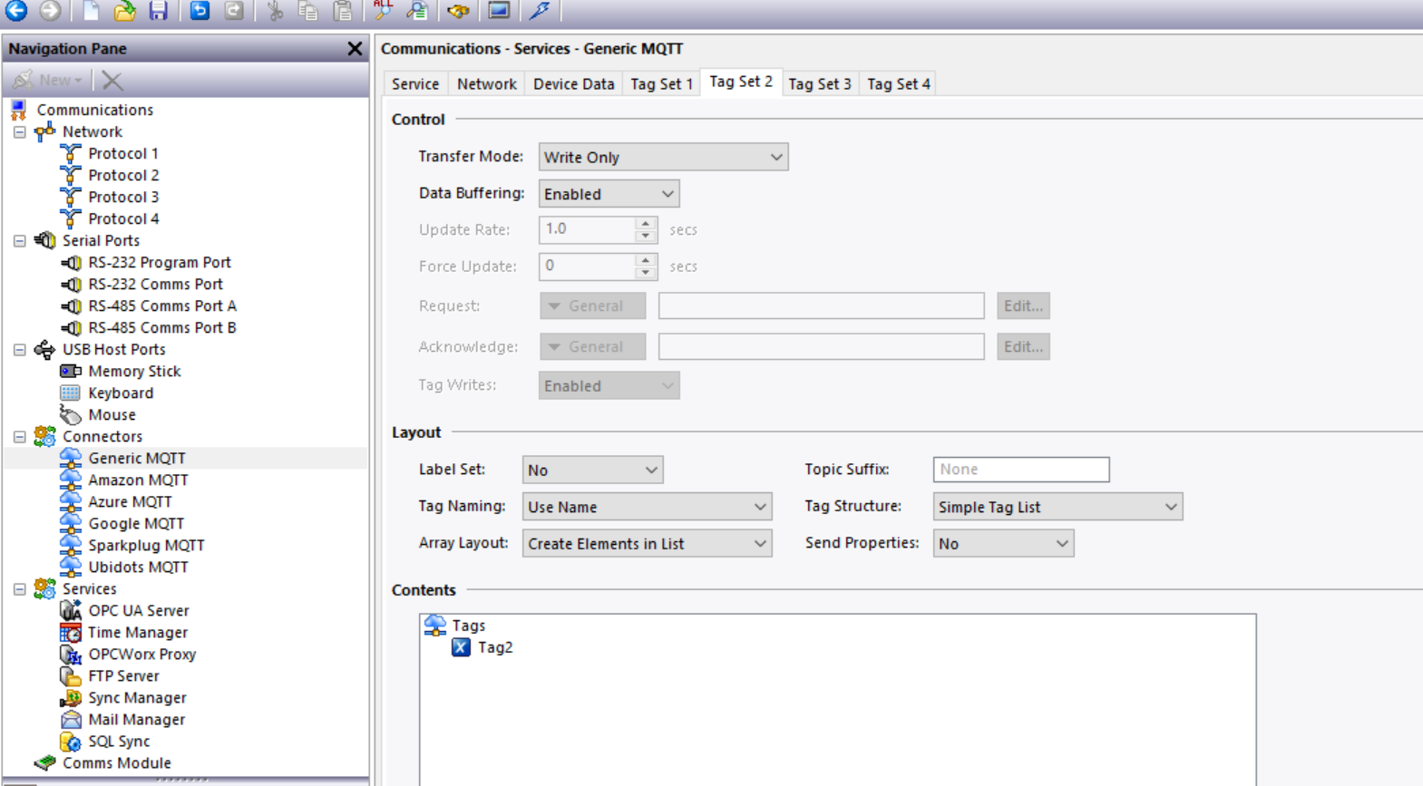Click the Edit button beside Acknowledge
Image resolution: width=1423 pixels, height=786 pixels.
1023,346
